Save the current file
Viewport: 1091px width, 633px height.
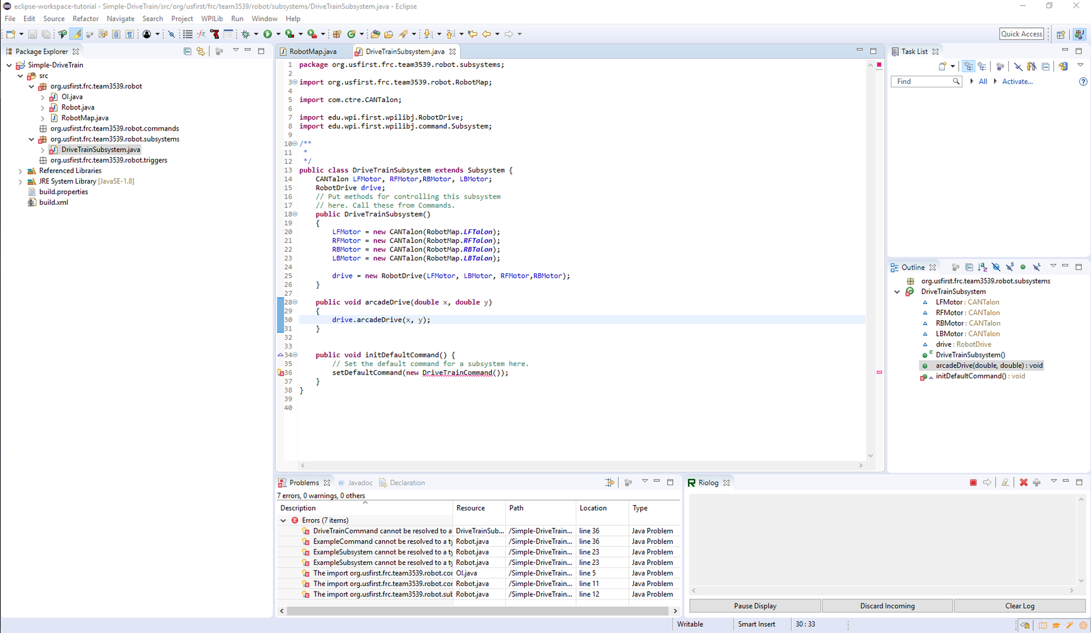click(x=32, y=34)
